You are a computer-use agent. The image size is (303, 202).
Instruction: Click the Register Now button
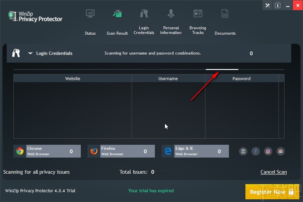coord(272,192)
